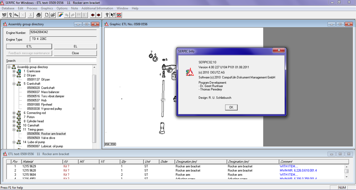
Task: Click the grayed X delete toolbar icon
Action: point(23,15)
